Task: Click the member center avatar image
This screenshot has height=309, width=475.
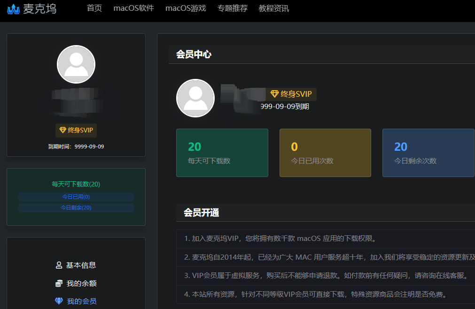Action: coord(195,98)
